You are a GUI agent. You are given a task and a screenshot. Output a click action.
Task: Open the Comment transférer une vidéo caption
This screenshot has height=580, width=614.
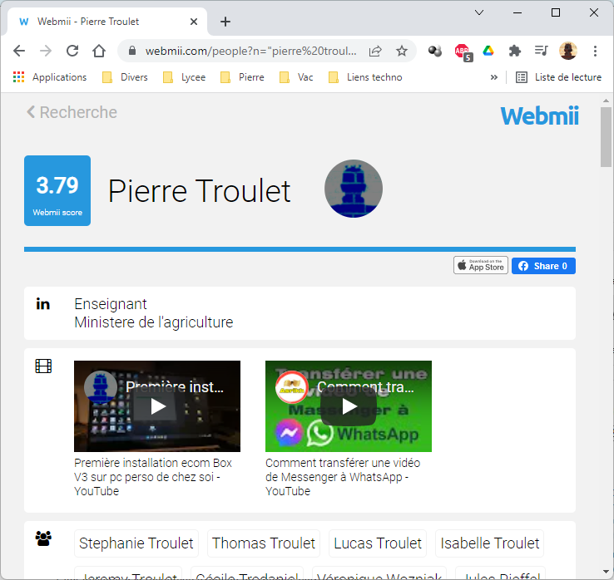343,477
